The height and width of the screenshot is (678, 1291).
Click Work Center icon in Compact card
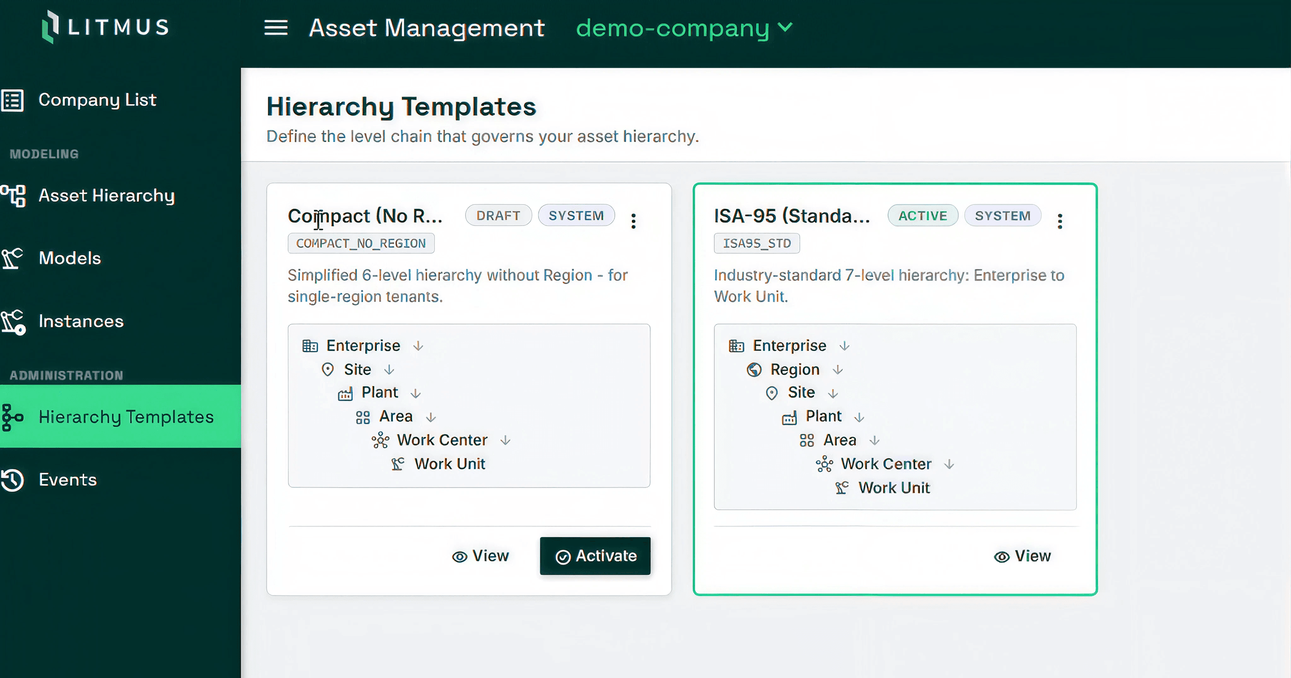[380, 441]
